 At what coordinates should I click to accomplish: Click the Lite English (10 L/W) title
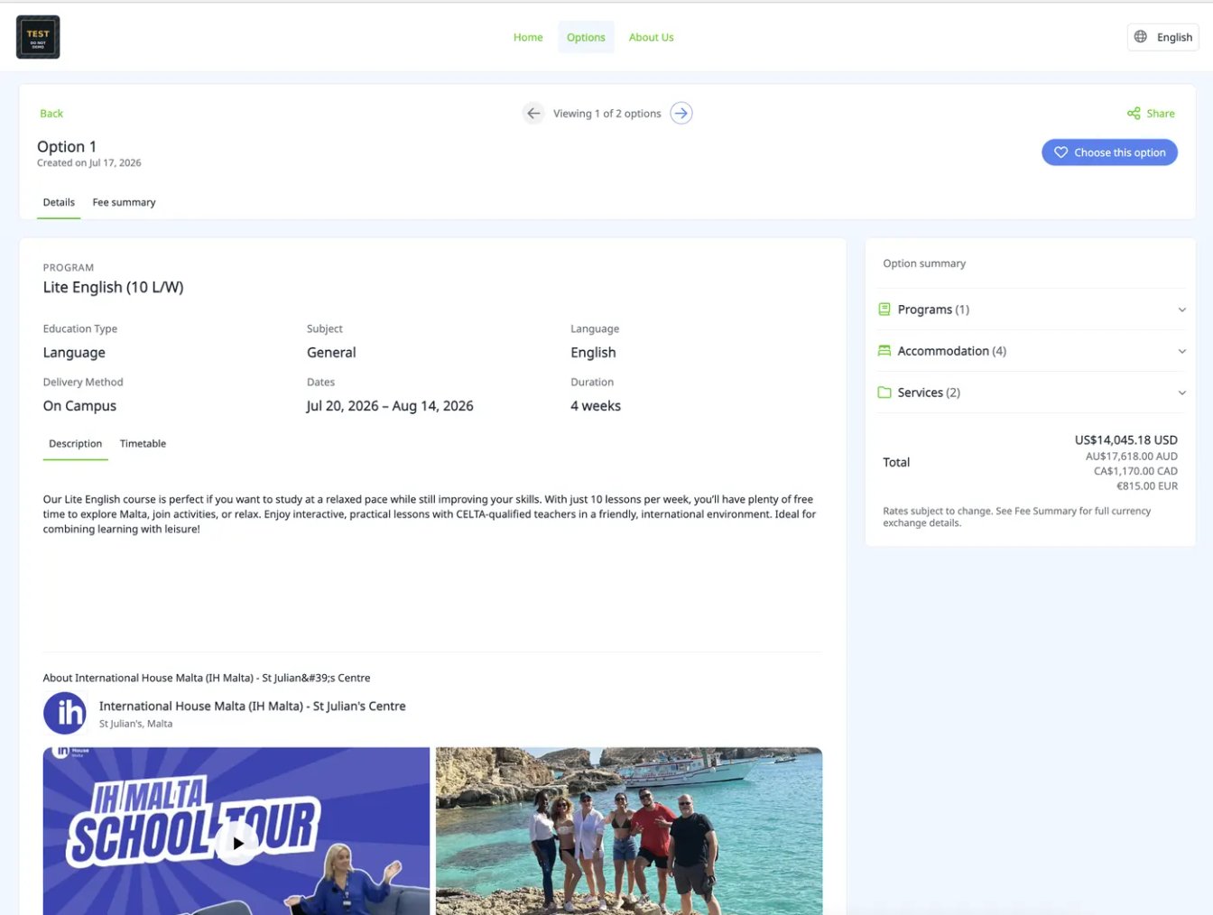113,287
